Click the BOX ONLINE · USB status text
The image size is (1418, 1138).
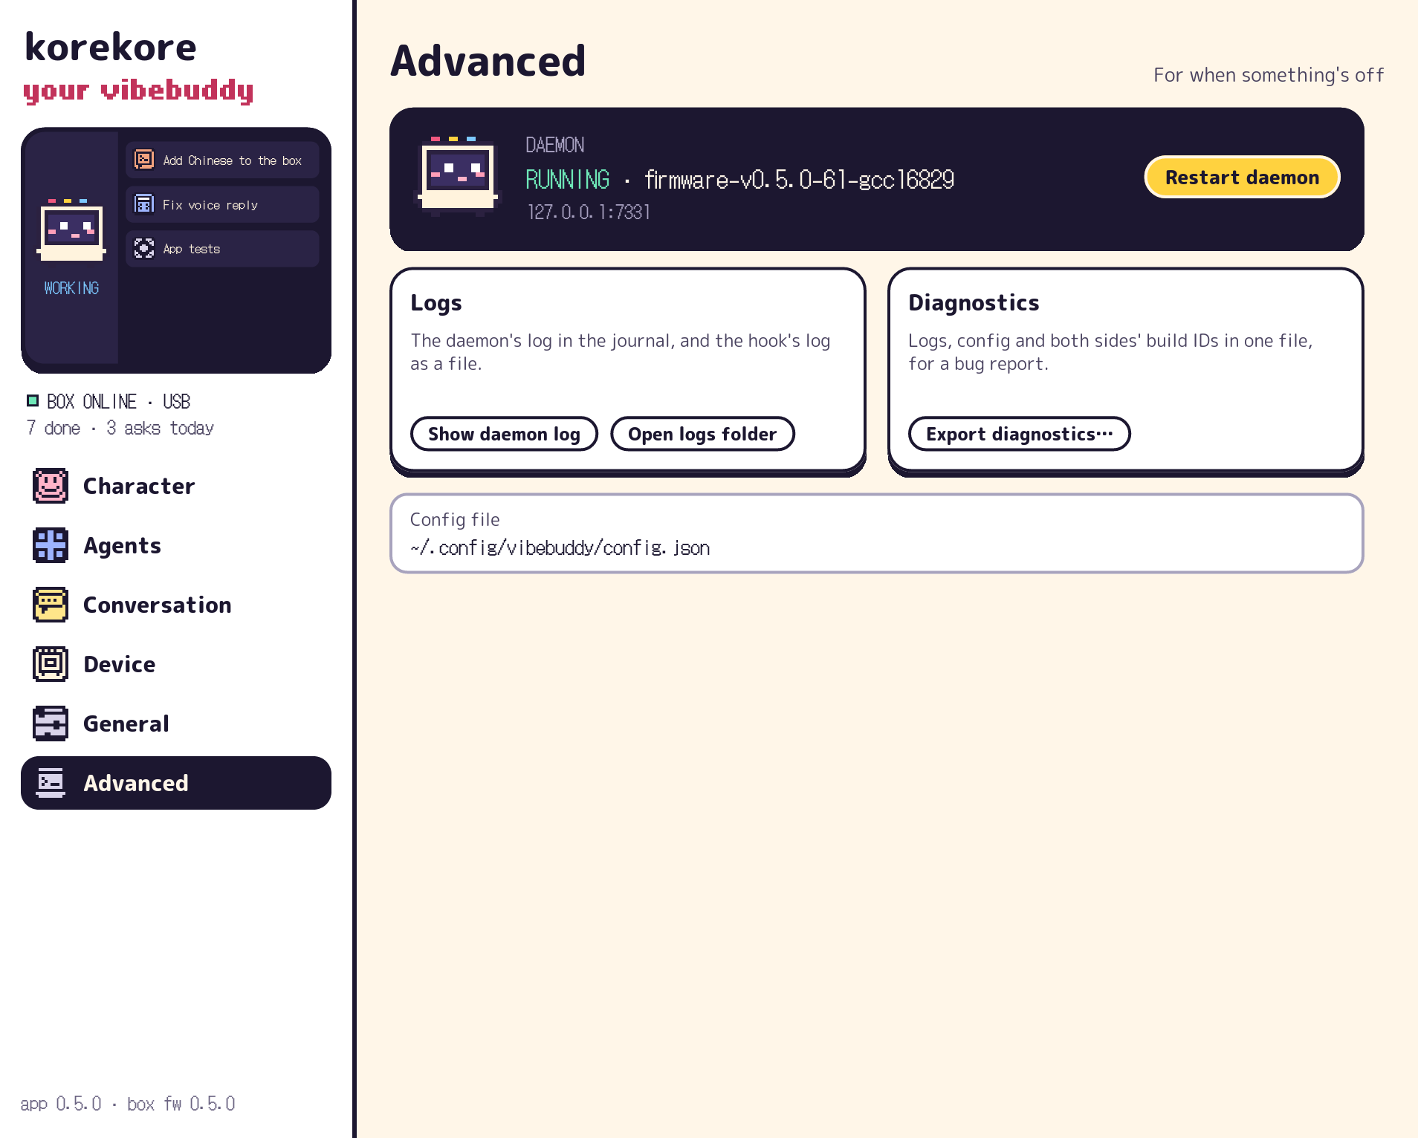[118, 402]
